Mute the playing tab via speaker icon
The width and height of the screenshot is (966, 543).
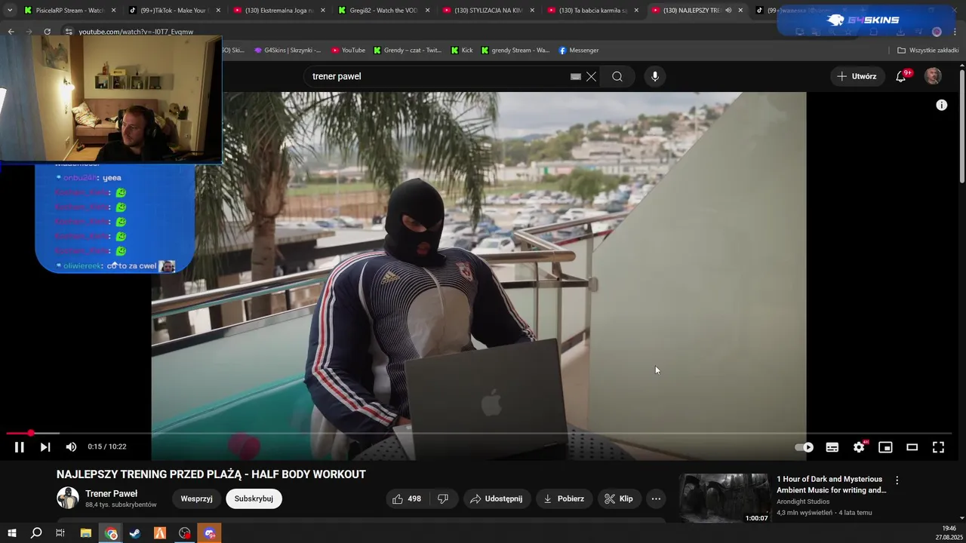728,11
